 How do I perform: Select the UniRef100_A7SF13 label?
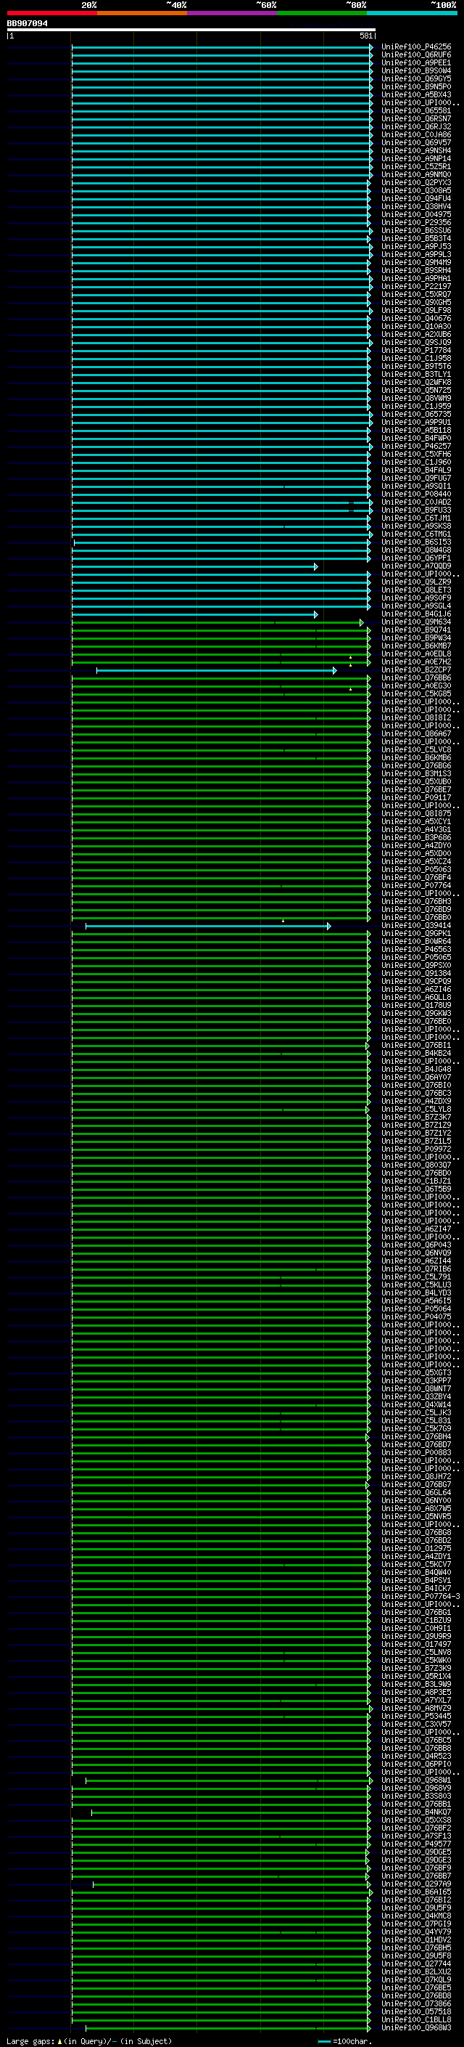[x=416, y=1837]
